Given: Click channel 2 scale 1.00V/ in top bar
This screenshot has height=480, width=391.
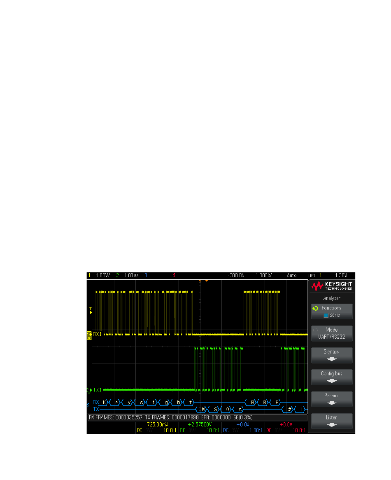Looking at the screenshot, I should pyautogui.click(x=131, y=275).
